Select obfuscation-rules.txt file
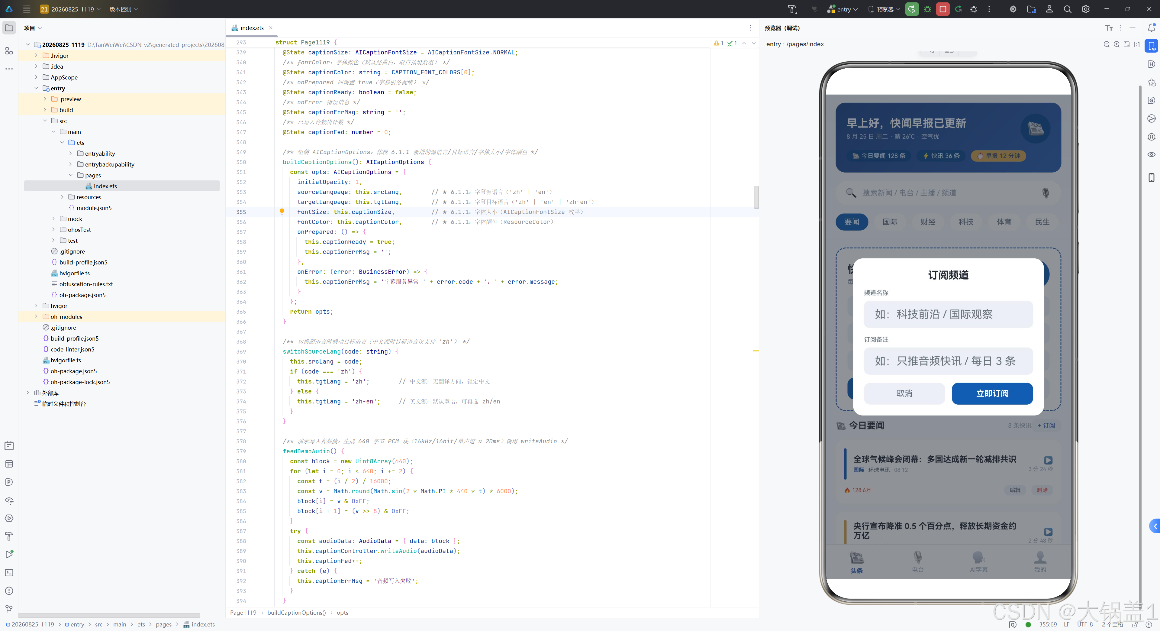 point(86,284)
